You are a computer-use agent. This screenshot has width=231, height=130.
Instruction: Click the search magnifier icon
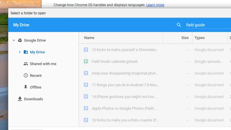tap(179, 25)
